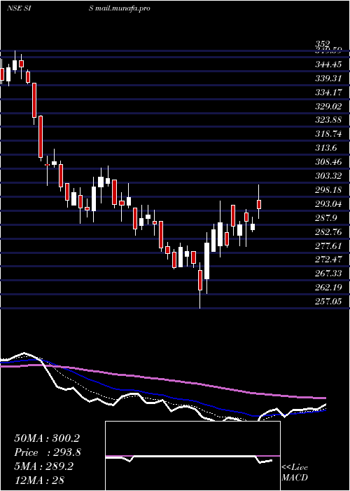The width and height of the screenshot is (350, 491).
Task: Select the most recent red candlestick
Action: 259,204
